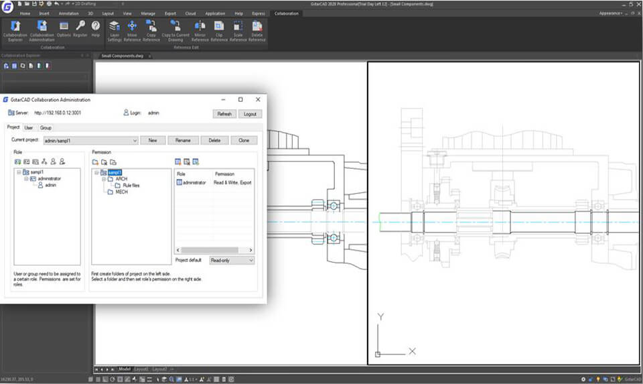Click the server address http://192.168.0.12:3001
The height and width of the screenshot is (384, 643).
pos(58,113)
